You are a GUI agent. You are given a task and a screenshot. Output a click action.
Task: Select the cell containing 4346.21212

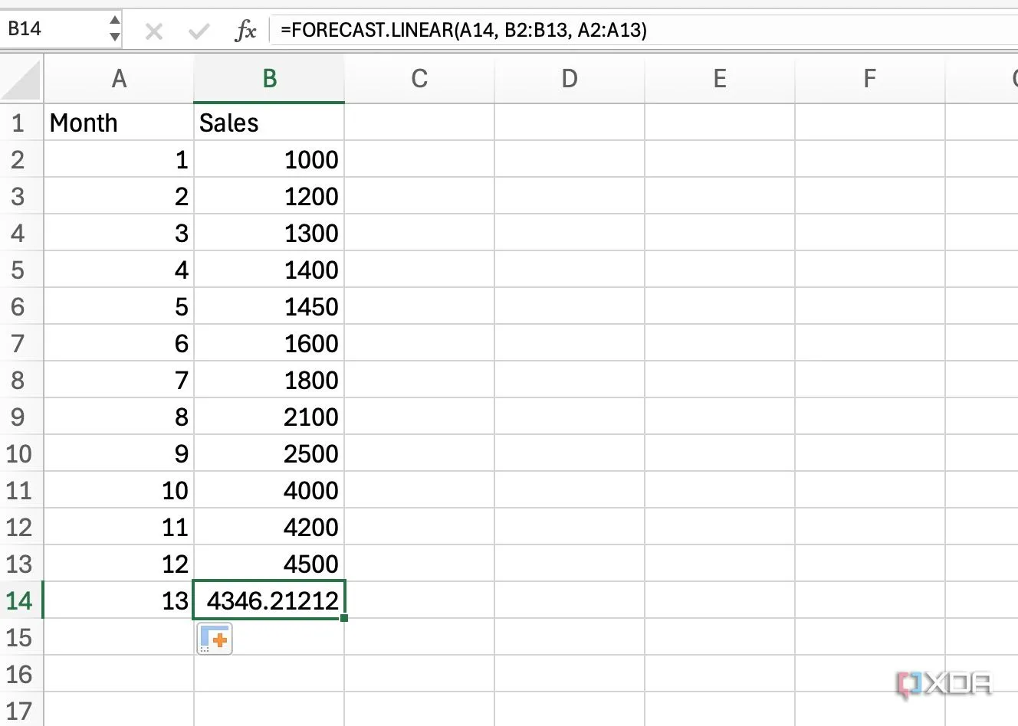(269, 600)
